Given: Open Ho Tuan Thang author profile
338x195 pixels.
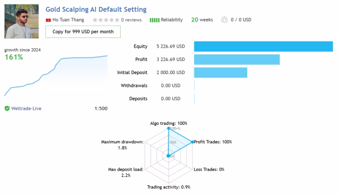Looking at the screenshot, I should 68,20.
